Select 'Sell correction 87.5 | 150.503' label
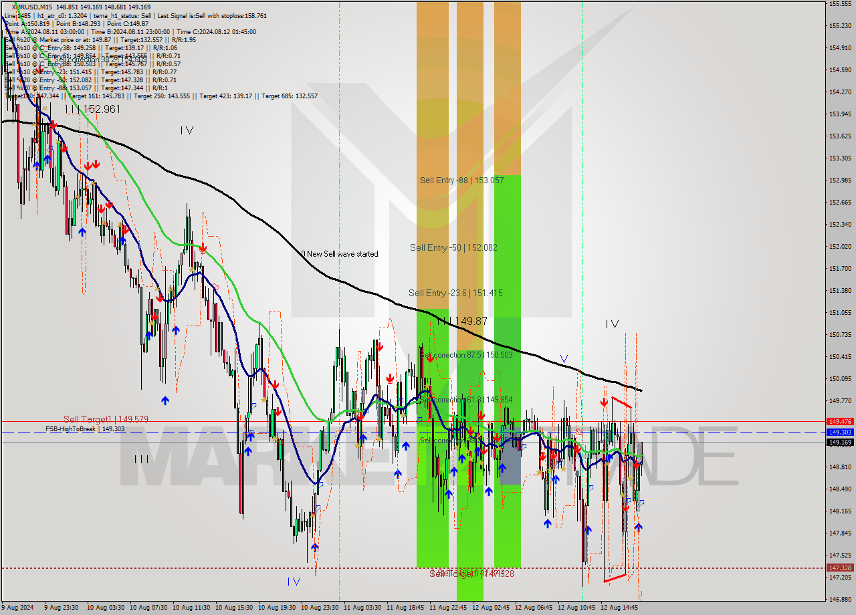 tap(466, 355)
